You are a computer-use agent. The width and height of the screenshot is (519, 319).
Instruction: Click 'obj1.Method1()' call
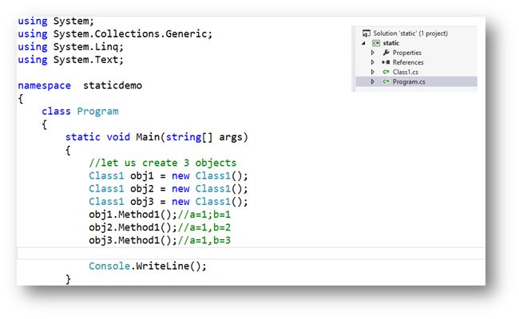click(x=133, y=215)
